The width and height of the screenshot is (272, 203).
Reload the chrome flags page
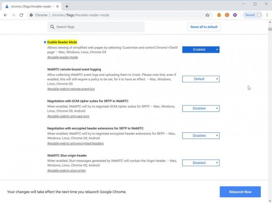click(x=21, y=15)
